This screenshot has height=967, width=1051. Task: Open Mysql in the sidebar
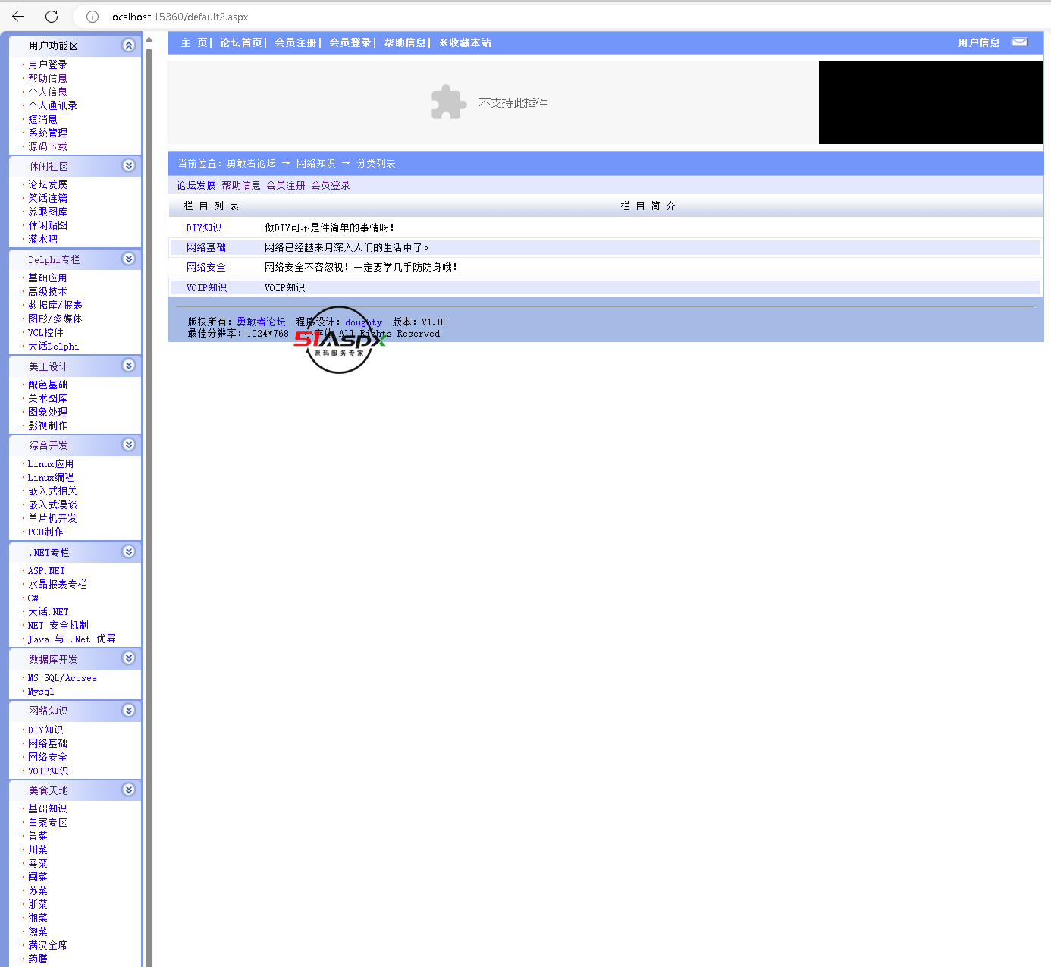click(x=41, y=692)
